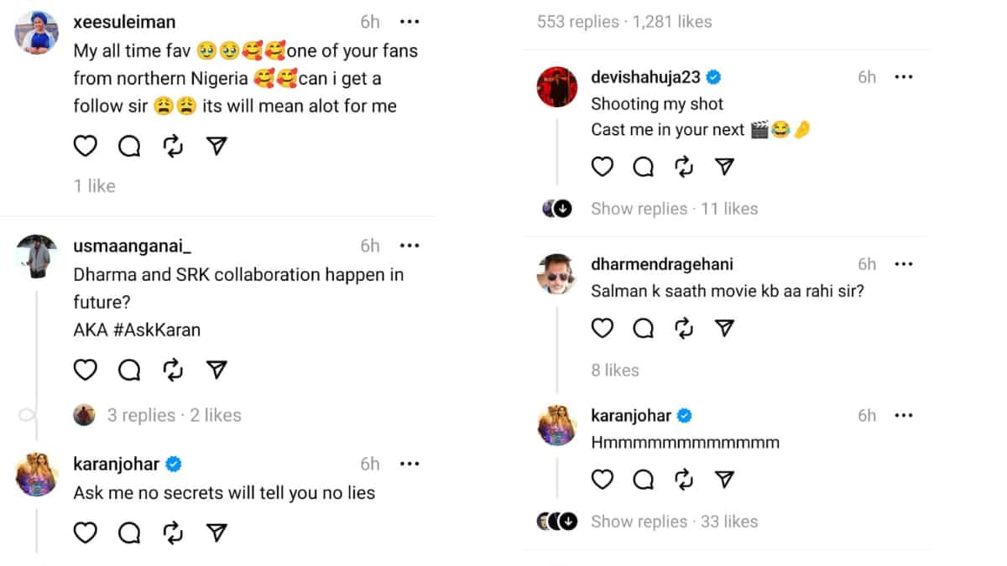Repost dharmendragehani's comment
The width and height of the screenshot is (1007, 566).
coord(684,328)
